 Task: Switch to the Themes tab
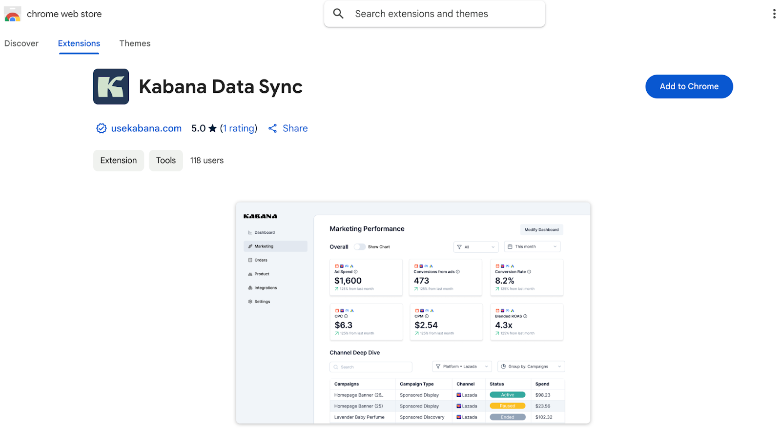(x=135, y=43)
